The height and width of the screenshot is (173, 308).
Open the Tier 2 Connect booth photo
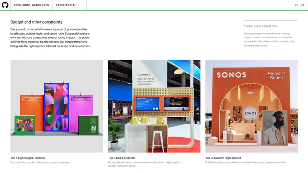(154, 106)
